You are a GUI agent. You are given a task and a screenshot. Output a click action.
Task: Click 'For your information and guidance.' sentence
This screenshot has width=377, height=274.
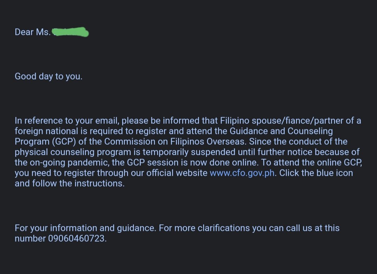[86, 228]
